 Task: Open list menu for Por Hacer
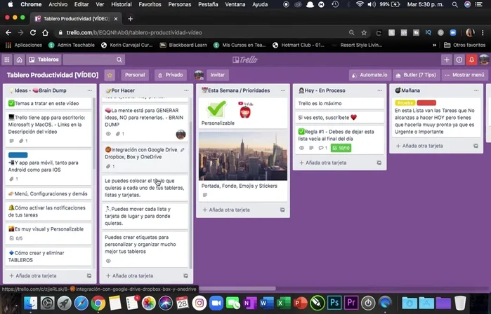click(186, 90)
